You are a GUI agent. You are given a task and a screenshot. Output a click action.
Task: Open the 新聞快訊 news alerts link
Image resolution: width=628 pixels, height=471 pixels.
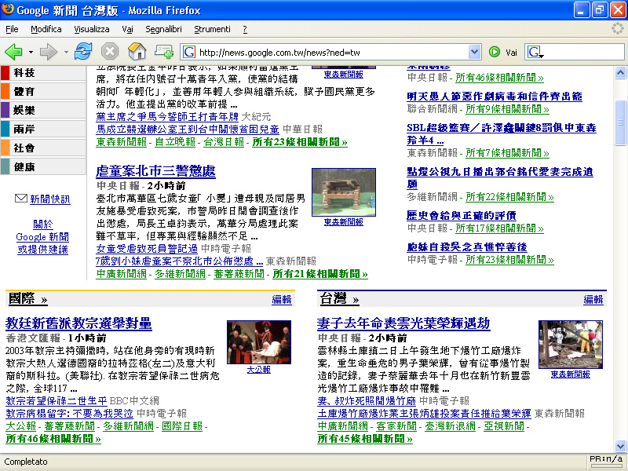[x=50, y=199]
